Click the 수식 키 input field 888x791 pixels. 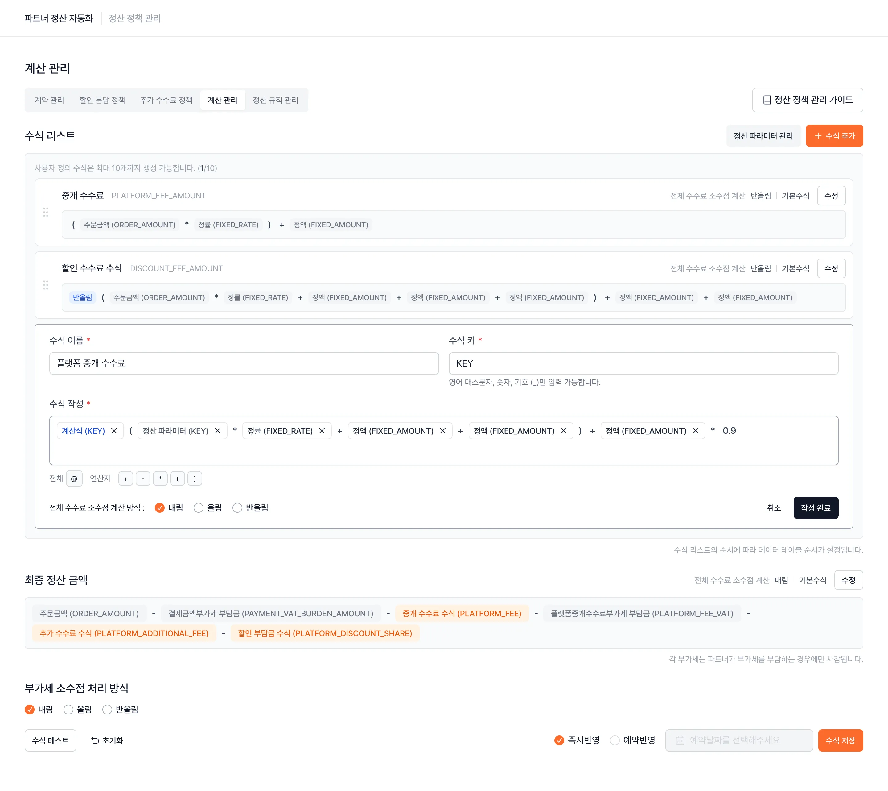pos(643,363)
